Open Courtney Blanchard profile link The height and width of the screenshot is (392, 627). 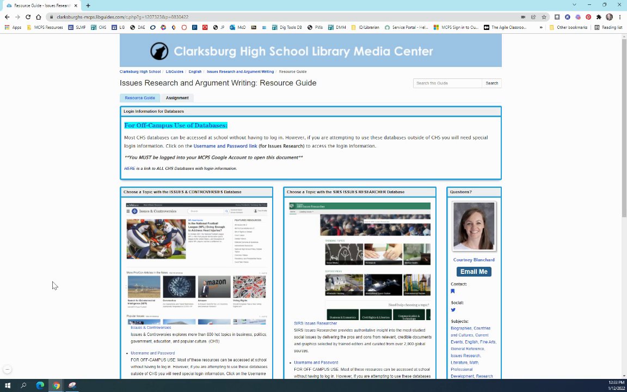point(474,260)
